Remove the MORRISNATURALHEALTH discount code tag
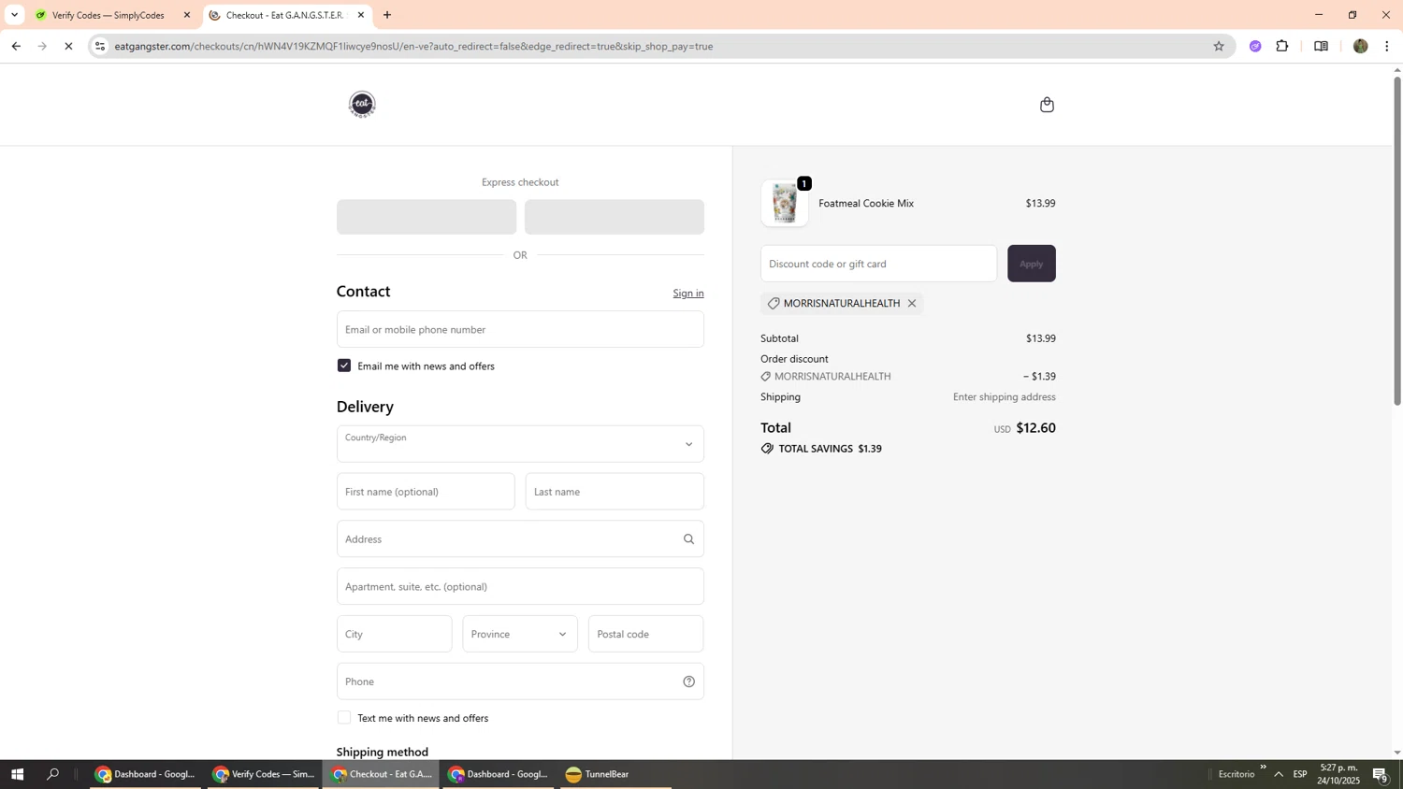 click(912, 303)
